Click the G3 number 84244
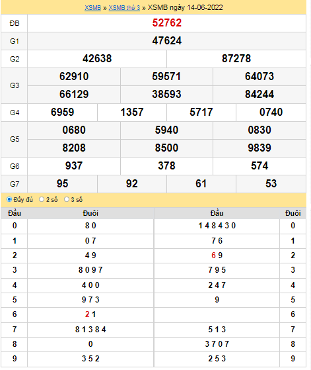The width and height of the screenshot is (311, 370). coord(259,94)
